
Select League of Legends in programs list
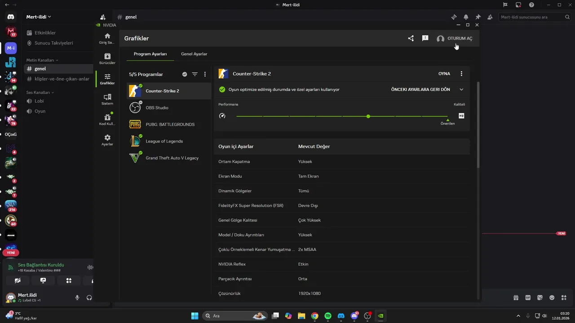click(169, 141)
